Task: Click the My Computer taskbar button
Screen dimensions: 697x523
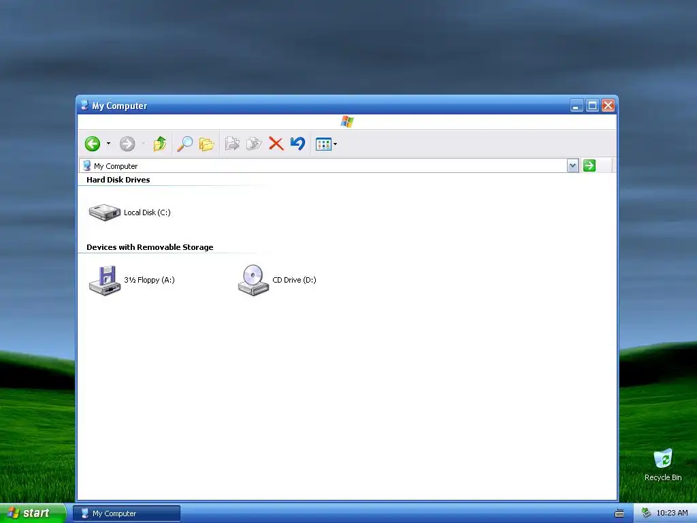Action: click(127, 513)
